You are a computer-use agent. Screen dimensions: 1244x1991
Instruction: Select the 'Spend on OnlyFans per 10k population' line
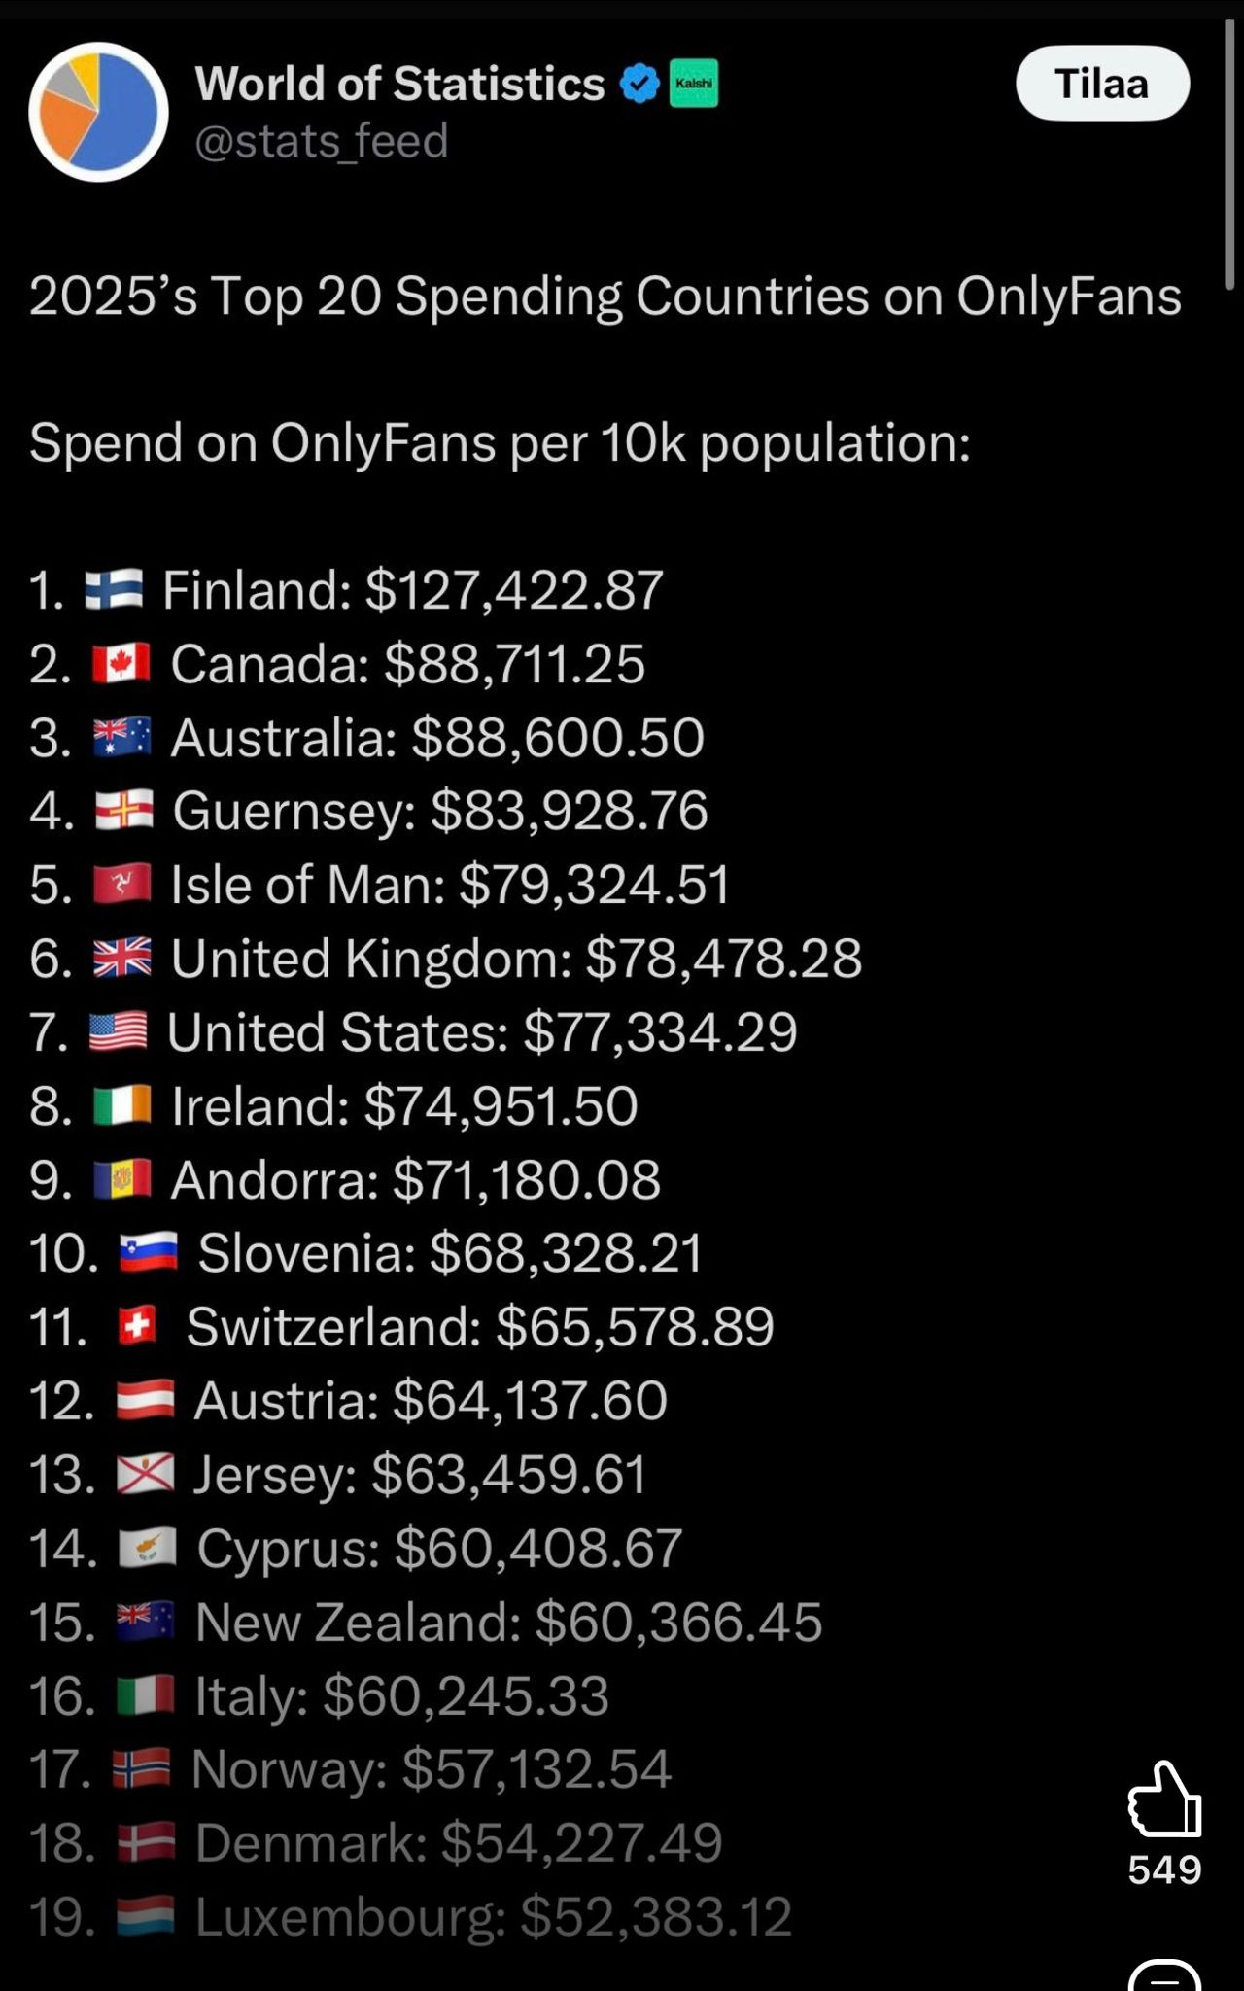[500, 443]
